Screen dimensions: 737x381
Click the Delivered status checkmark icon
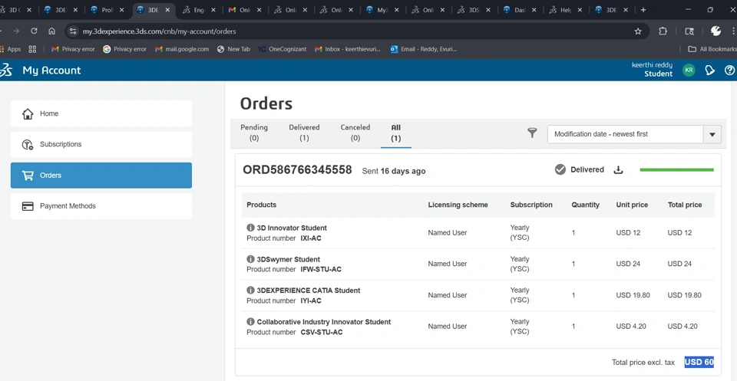pyautogui.click(x=560, y=170)
